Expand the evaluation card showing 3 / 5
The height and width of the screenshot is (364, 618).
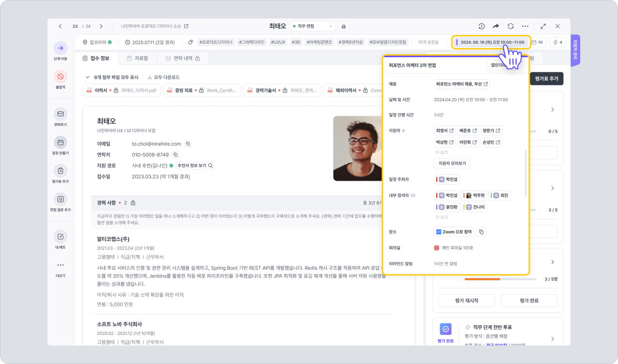click(x=553, y=188)
